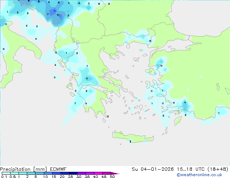The width and height of the screenshot is (230, 178).
Task: Click the easternmost "1" precipitation value
Action: [x=218, y=113]
